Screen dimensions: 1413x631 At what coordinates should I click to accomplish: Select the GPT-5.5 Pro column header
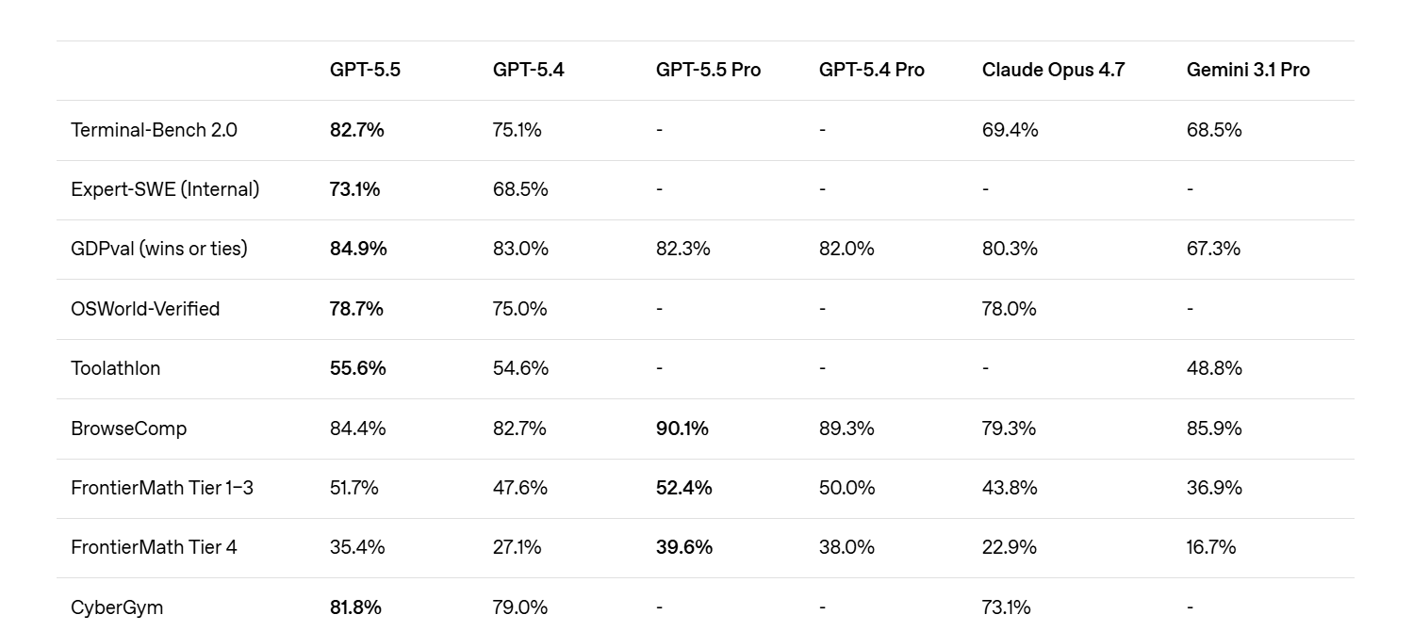tap(708, 70)
